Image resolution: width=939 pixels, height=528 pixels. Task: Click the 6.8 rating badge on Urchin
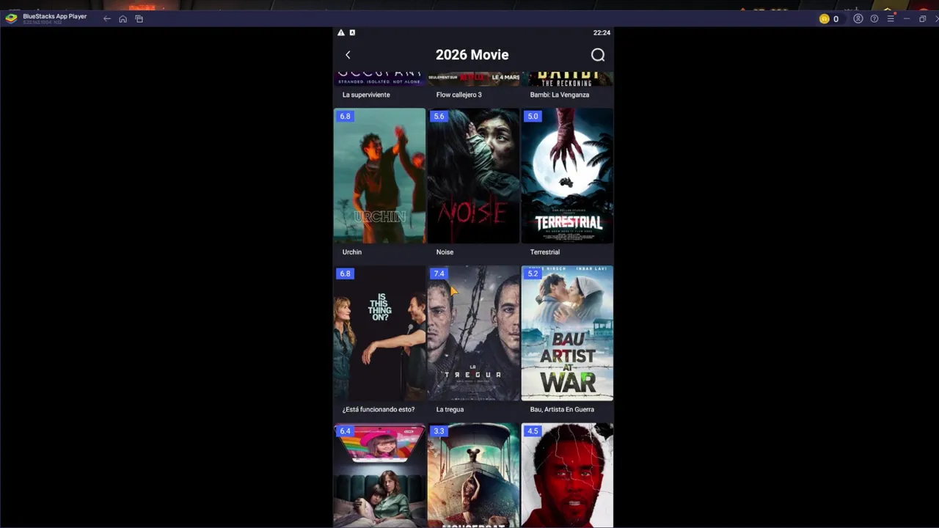click(345, 116)
